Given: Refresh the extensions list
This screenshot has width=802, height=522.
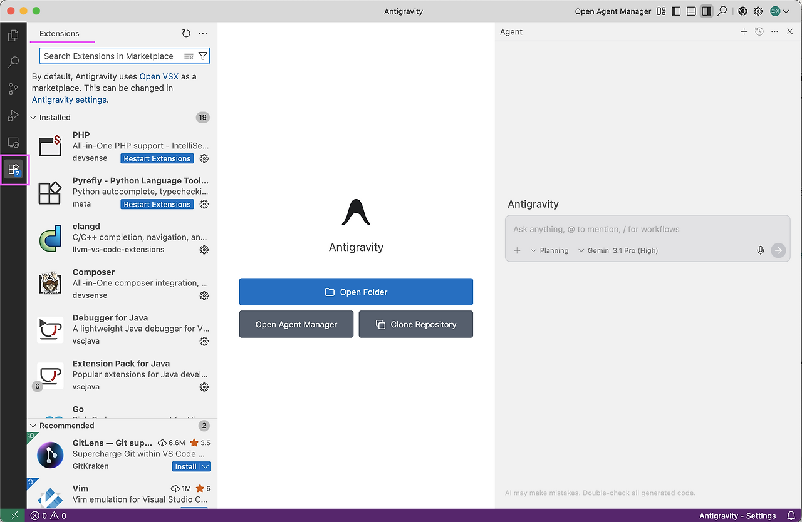Looking at the screenshot, I should tap(186, 34).
